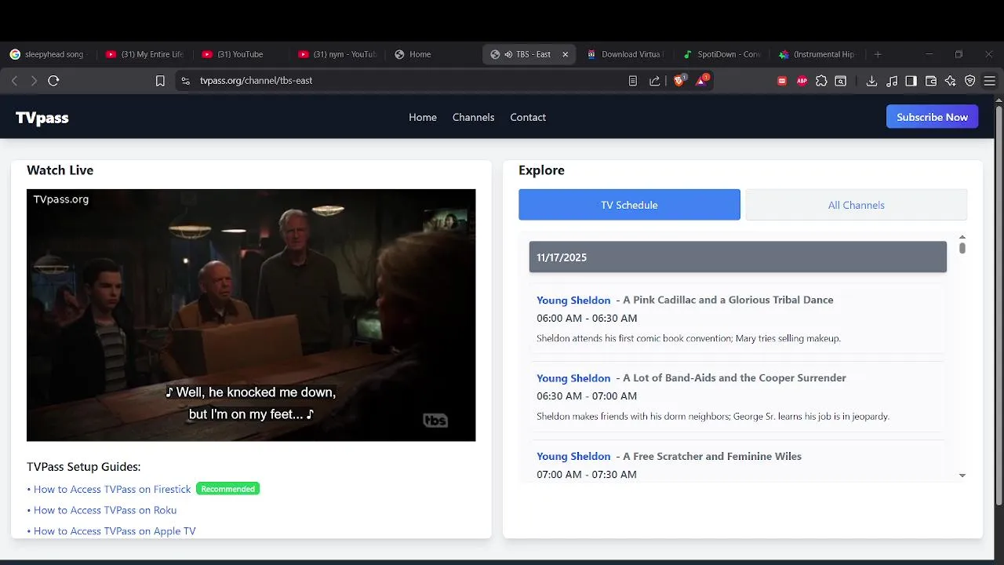Viewport: 1004px width, 565px height.
Task: Click the TVPass Setup Guides heading
Action: coord(83,467)
